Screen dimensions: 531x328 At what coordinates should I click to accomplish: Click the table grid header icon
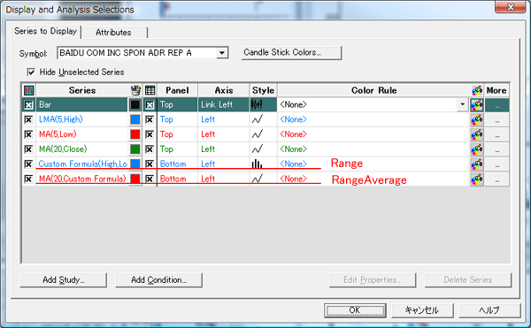150,90
